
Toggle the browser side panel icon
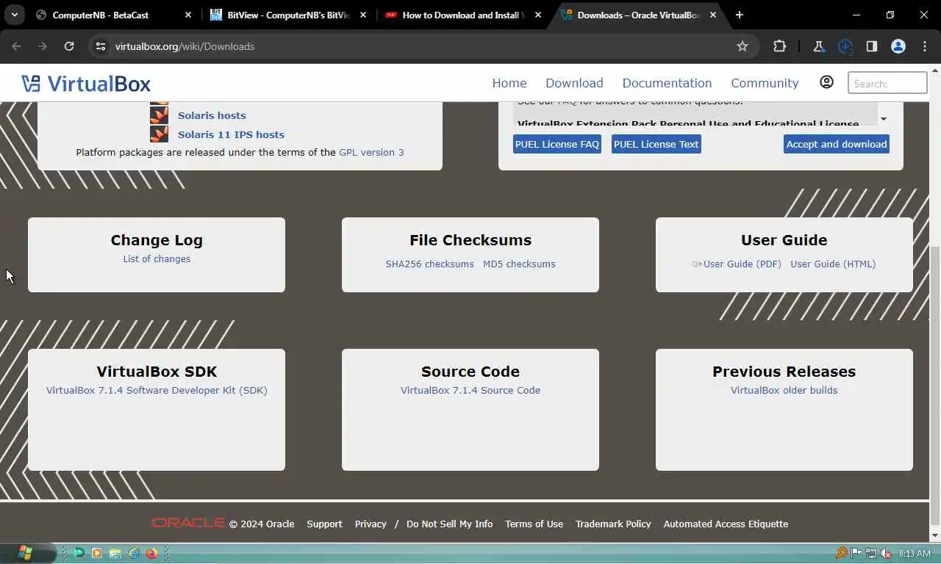(x=872, y=46)
